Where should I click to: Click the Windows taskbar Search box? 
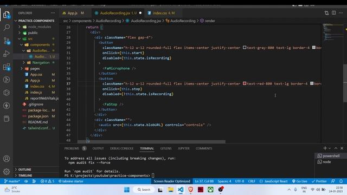click(144, 190)
